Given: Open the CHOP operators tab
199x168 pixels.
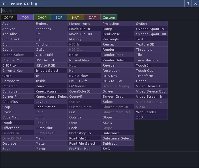Looking at the screenshot, I should tap(42, 18).
